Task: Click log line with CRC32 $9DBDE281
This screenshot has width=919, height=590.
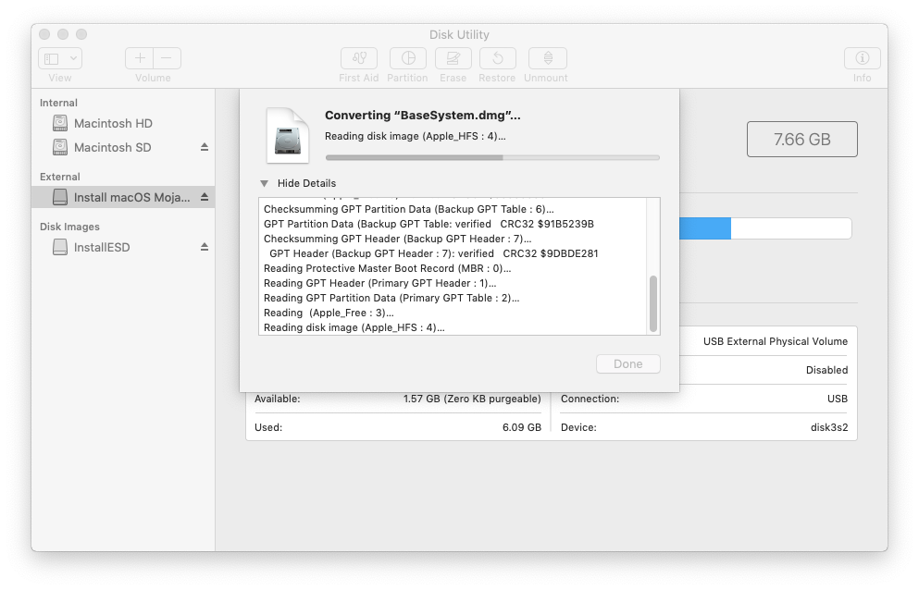Action: 434,253
